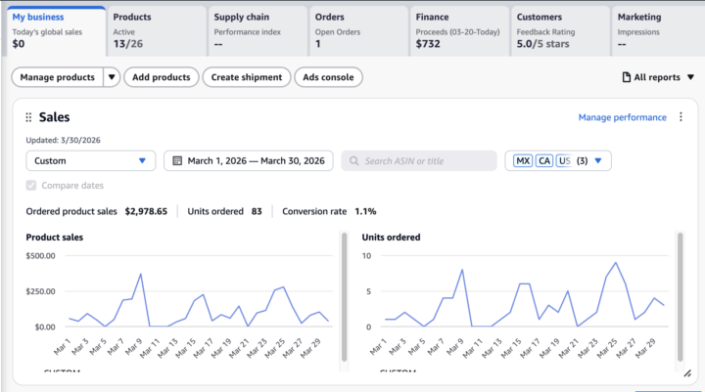Image resolution: width=705 pixels, height=392 pixels.
Task: Click the Add products button
Action: click(162, 77)
